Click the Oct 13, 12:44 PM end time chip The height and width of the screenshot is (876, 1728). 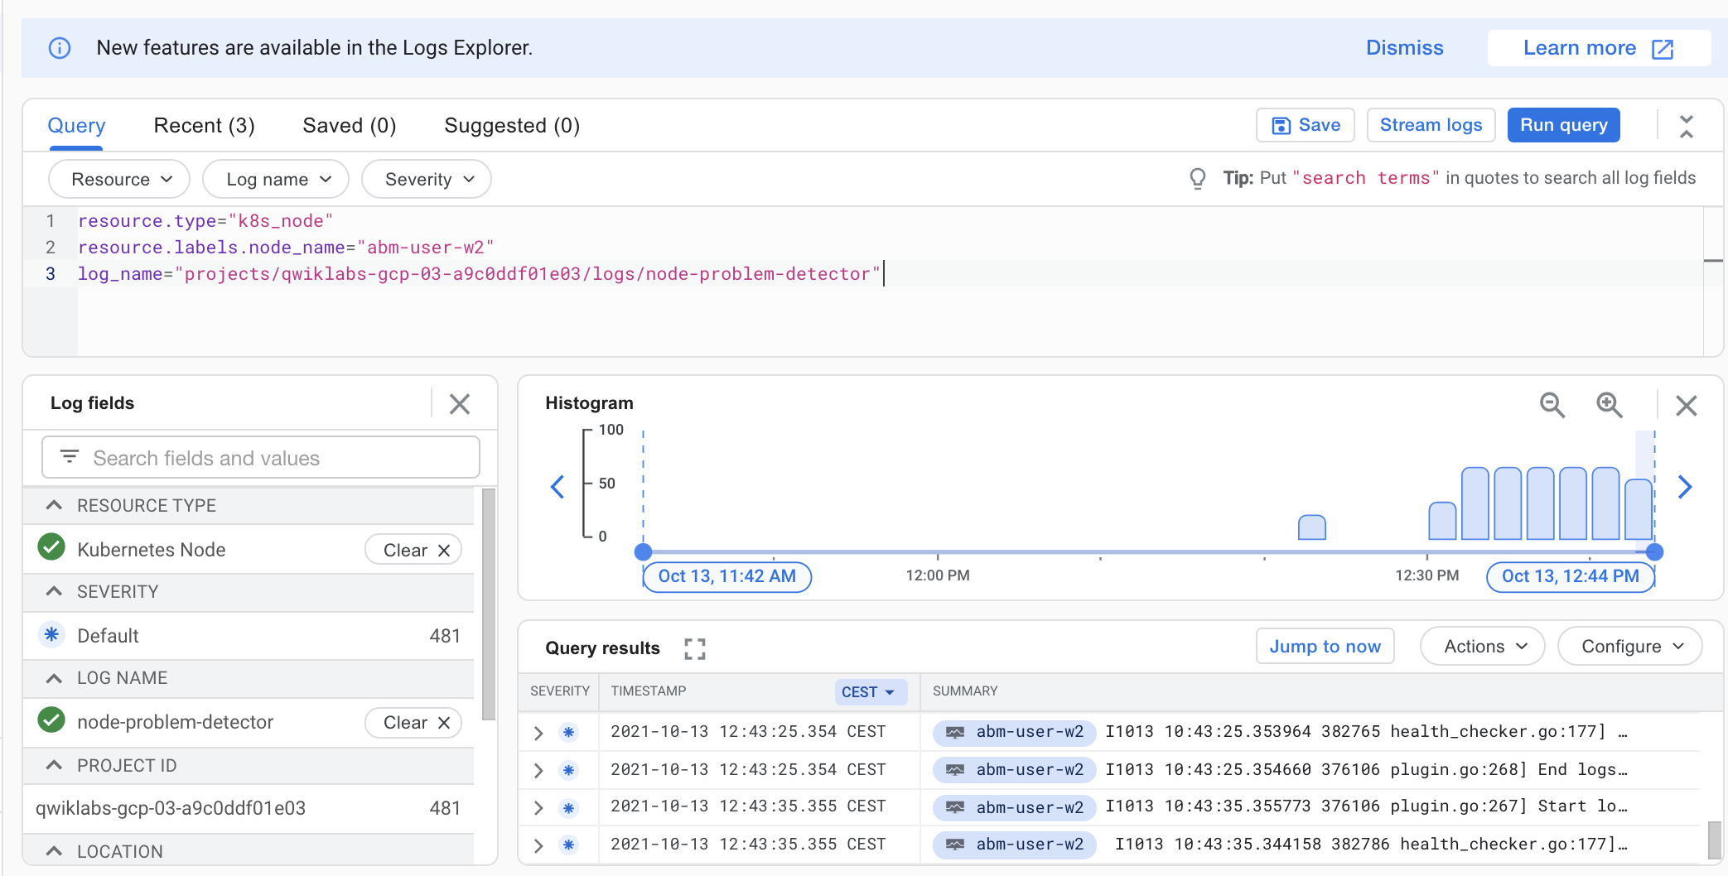(x=1570, y=576)
